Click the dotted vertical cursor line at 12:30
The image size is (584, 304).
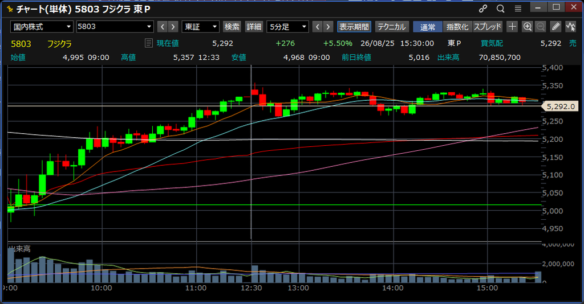click(x=251, y=153)
